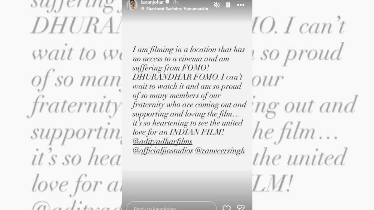
Task: Like the story with heart icon
Action: (x=227, y=208)
